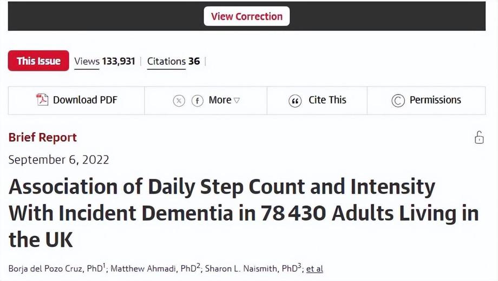Expand the More sharing dropdown
The width and height of the screenshot is (498, 281).
click(x=220, y=100)
